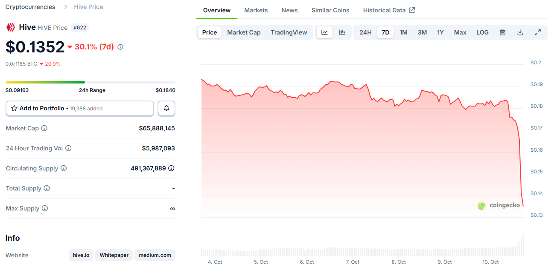Expand the chart to fullscreen

(x=538, y=32)
